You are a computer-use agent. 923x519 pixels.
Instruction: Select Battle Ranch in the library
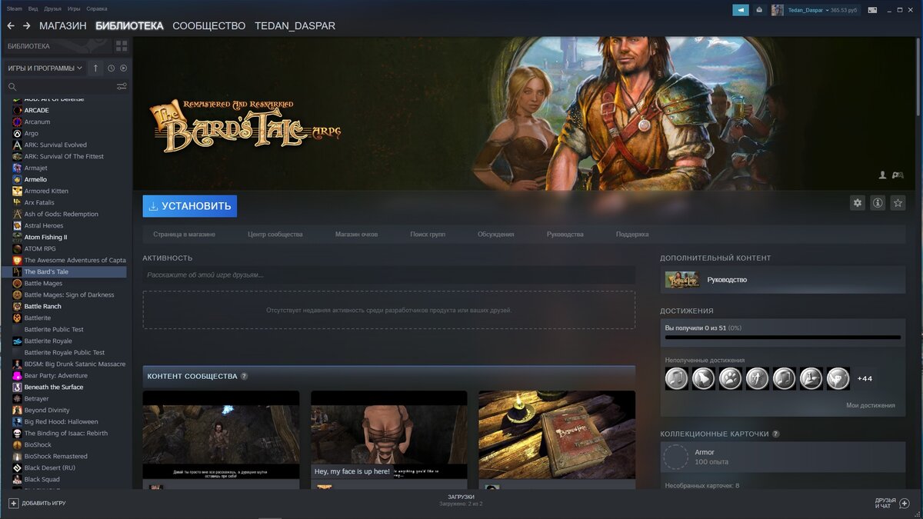(42, 306)
